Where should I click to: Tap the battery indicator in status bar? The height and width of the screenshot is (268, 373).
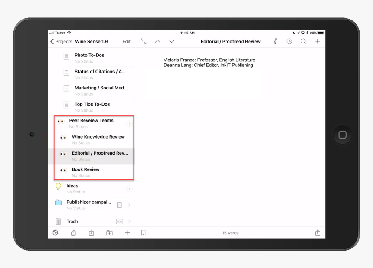coord(321,33)
